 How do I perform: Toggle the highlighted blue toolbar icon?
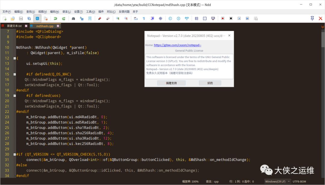(x=37, y=18)
